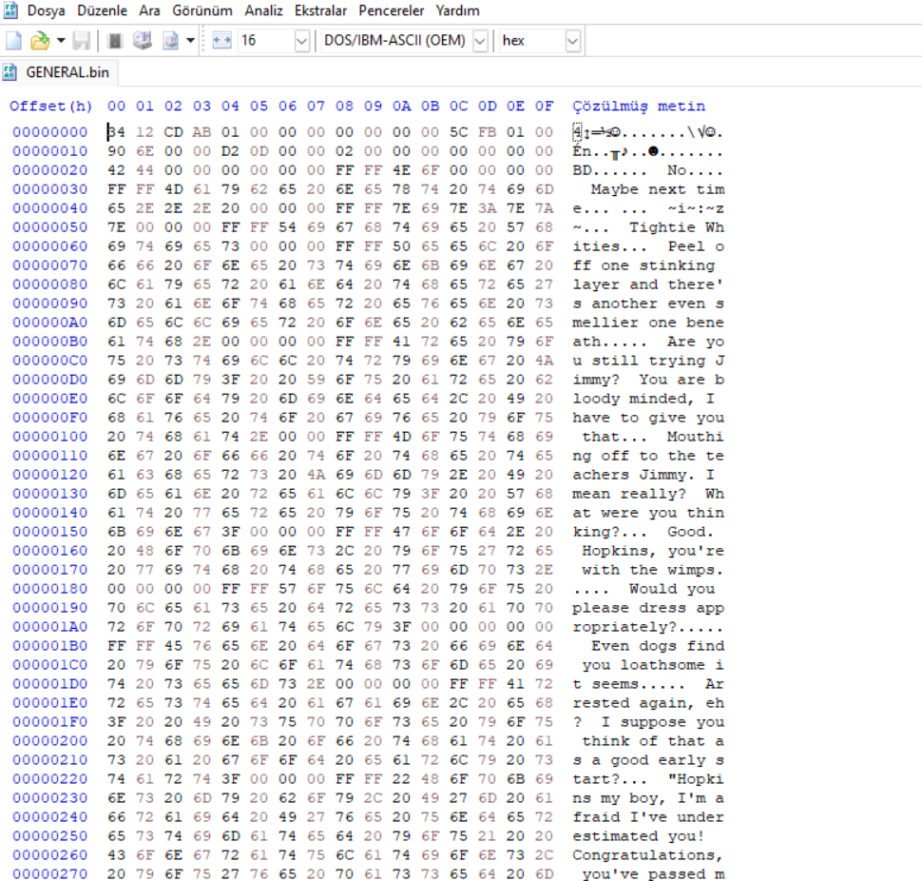Expand the arrow beside the disk image icon
The height and width of the screenshot is (881, 922).
(x=190, y=41)
